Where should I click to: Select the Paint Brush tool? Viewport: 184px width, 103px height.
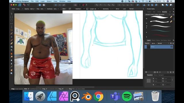click(11, 40)
